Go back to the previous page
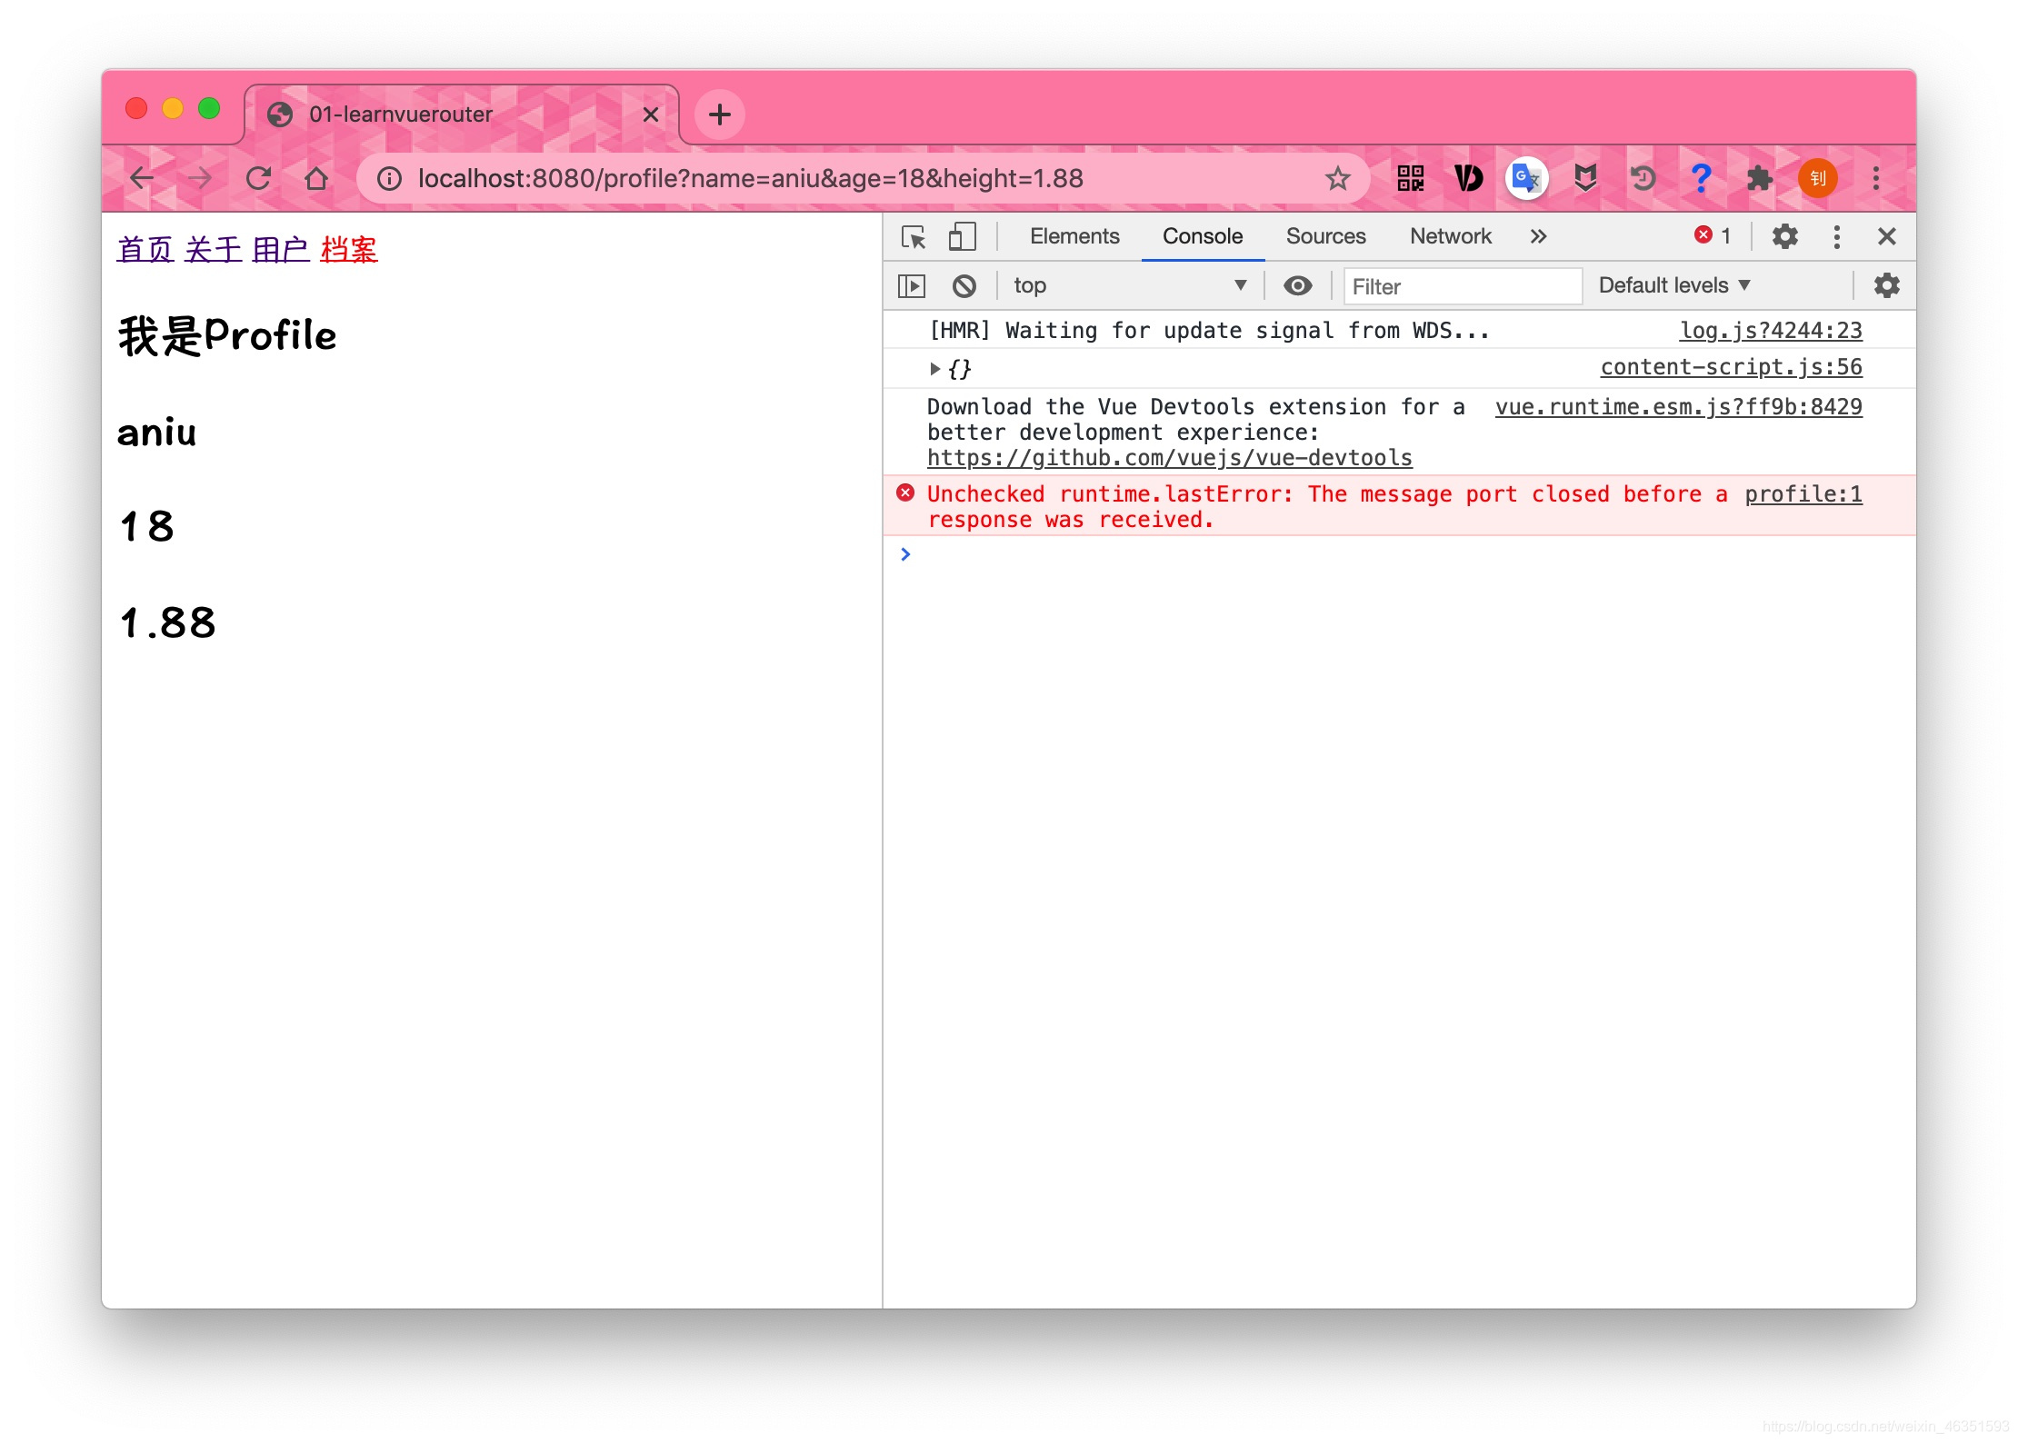The width and height of the screenshot is (2018, 1443). click(142, 178)
